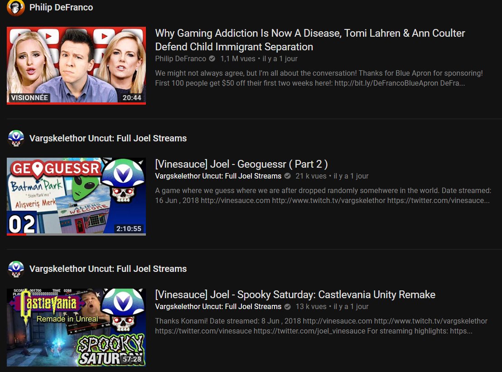Click verified badge next to 13 k vues
This screenshot has height=372, width=502.
(288, 307)
